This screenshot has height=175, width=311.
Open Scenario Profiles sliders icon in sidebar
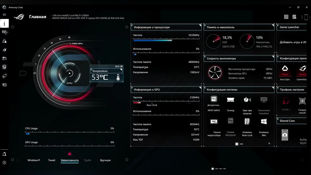coord(4,67)
